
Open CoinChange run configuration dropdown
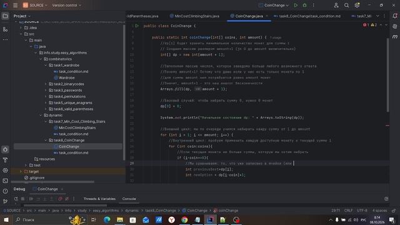coord(274,5)
